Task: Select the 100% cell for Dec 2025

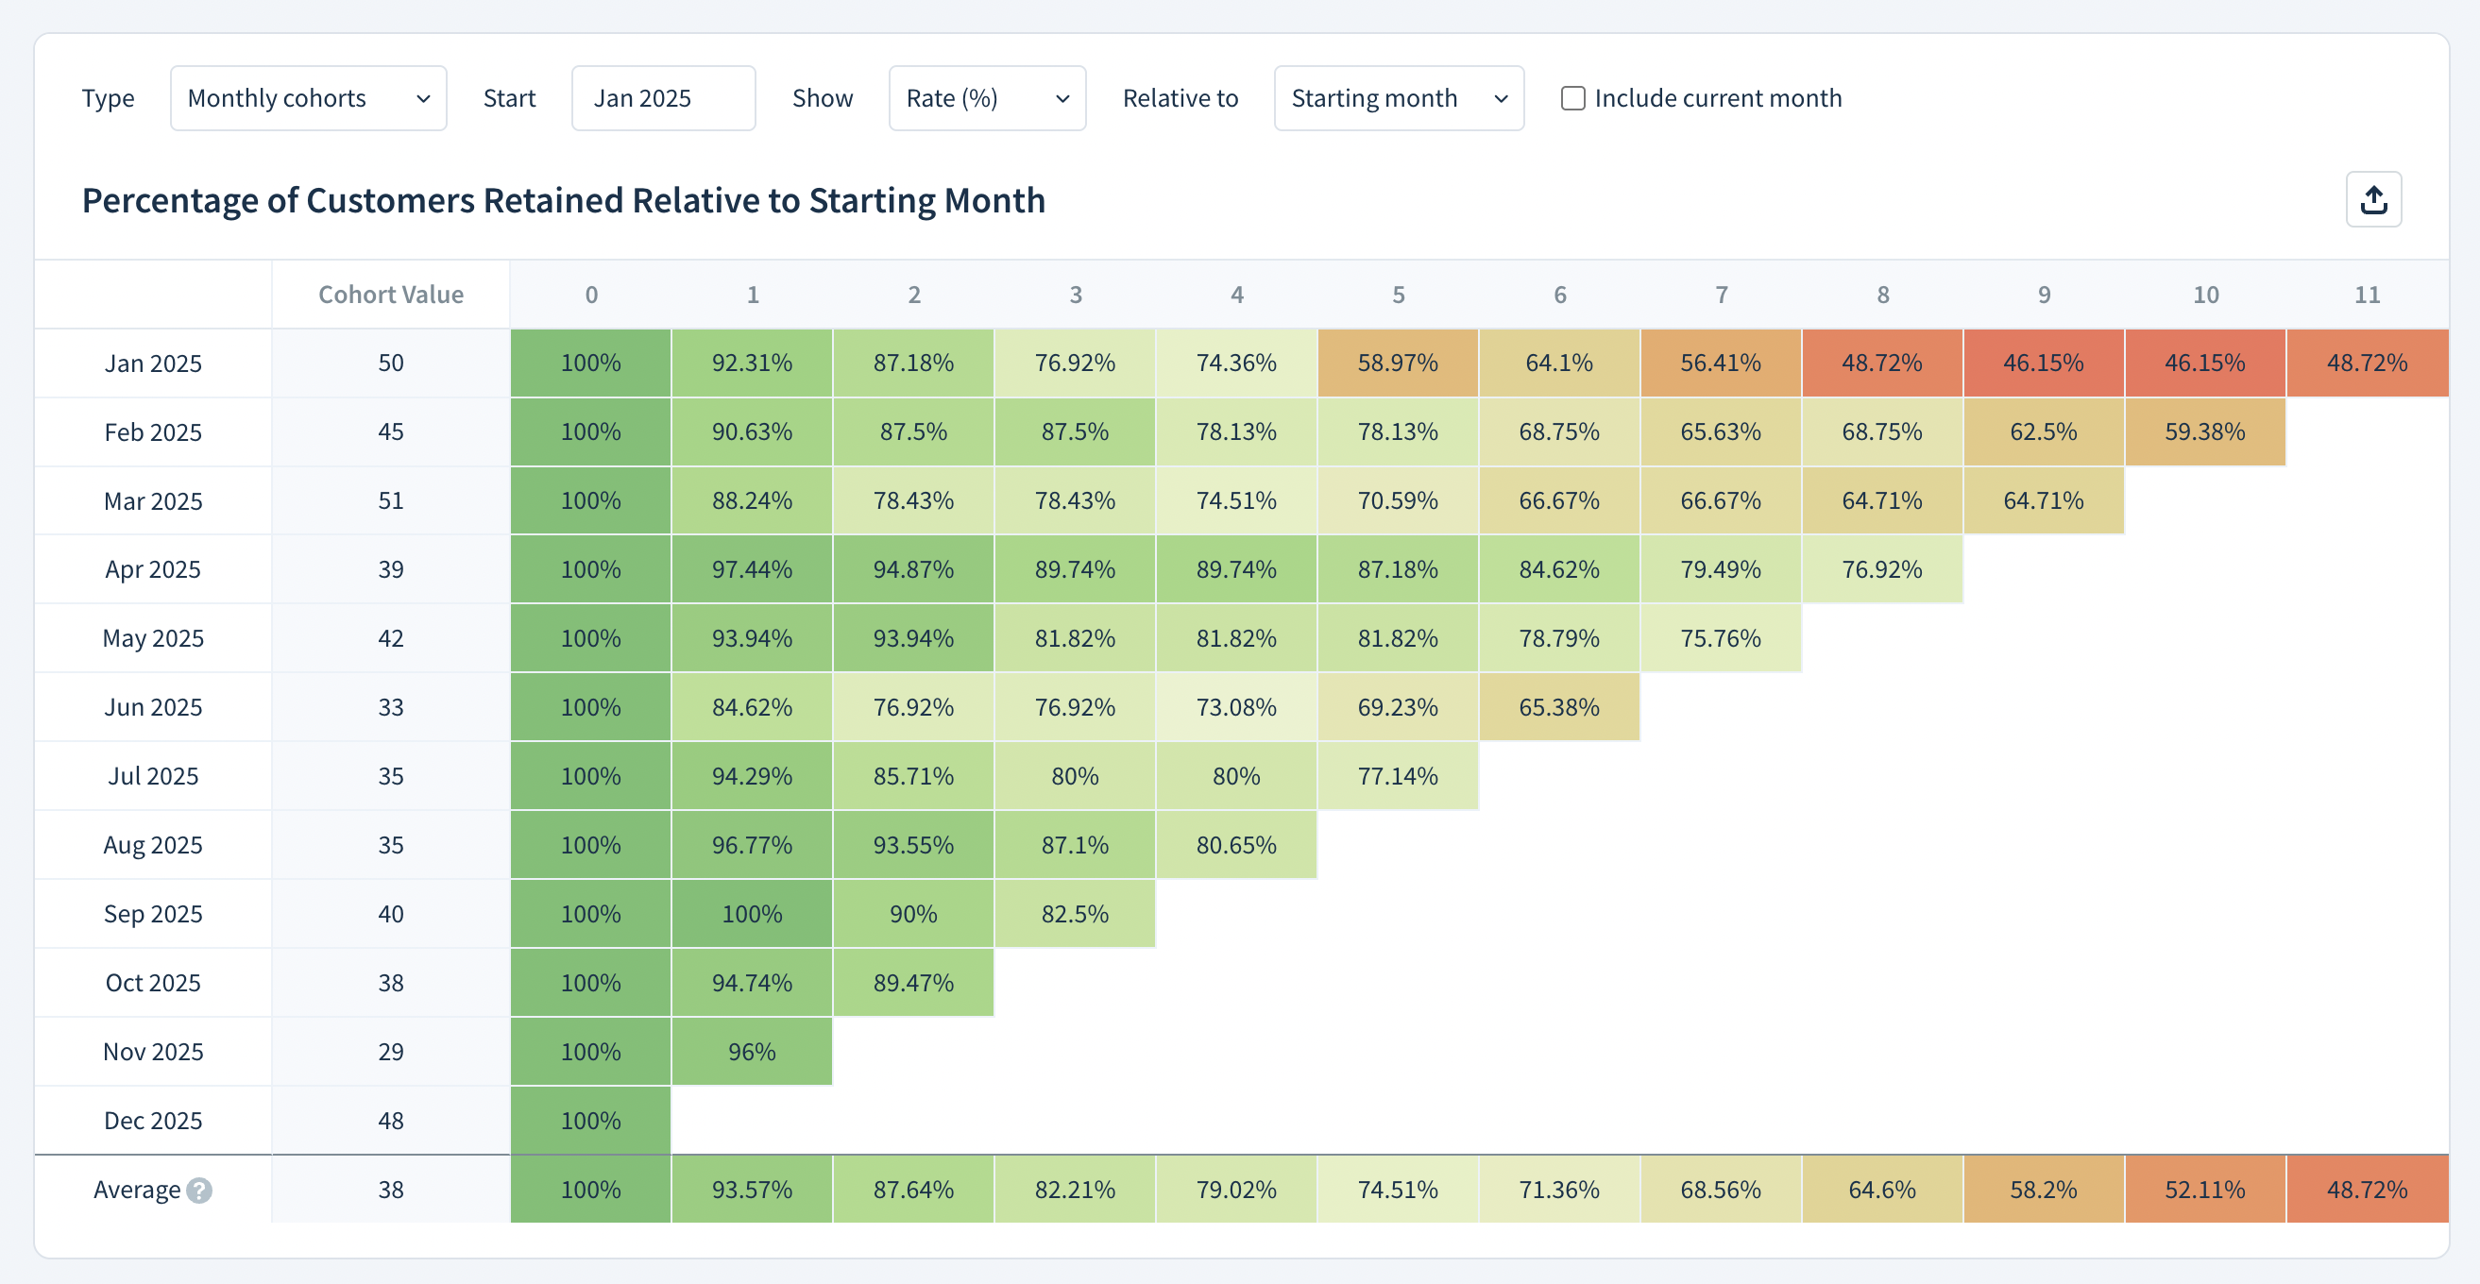Action: coord(590,1120)
